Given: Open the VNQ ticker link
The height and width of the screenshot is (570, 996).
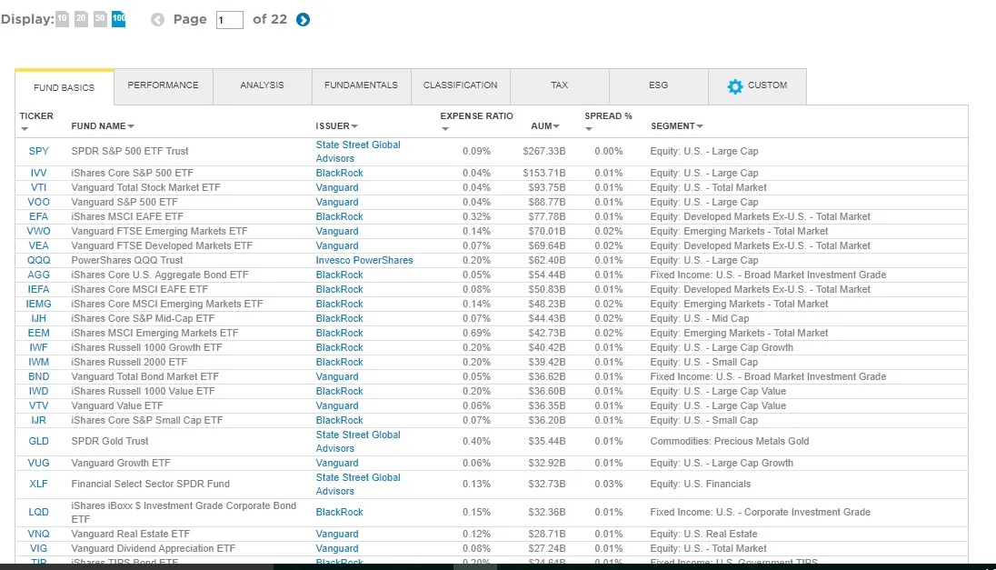Looking at the screenshot, I should pos(39,535).
